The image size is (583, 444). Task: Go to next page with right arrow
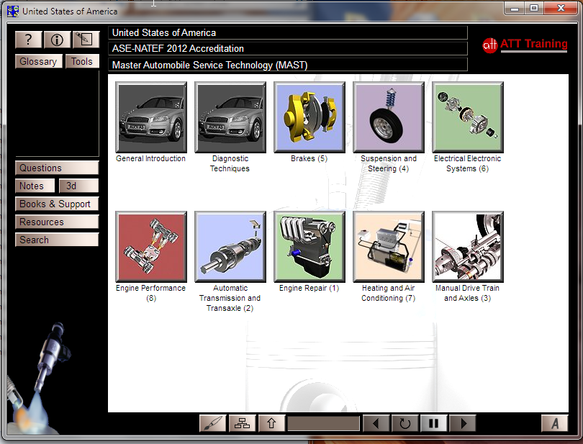pyautogui.click(x=463, y=423)
